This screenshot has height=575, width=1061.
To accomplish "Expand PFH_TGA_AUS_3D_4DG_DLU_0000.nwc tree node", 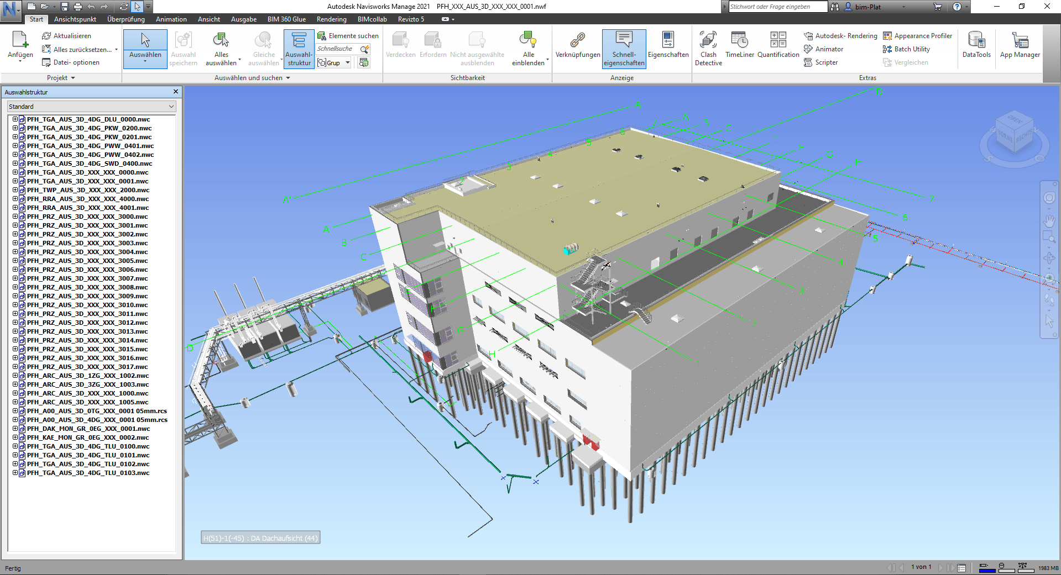I will [x=15, y=119].
